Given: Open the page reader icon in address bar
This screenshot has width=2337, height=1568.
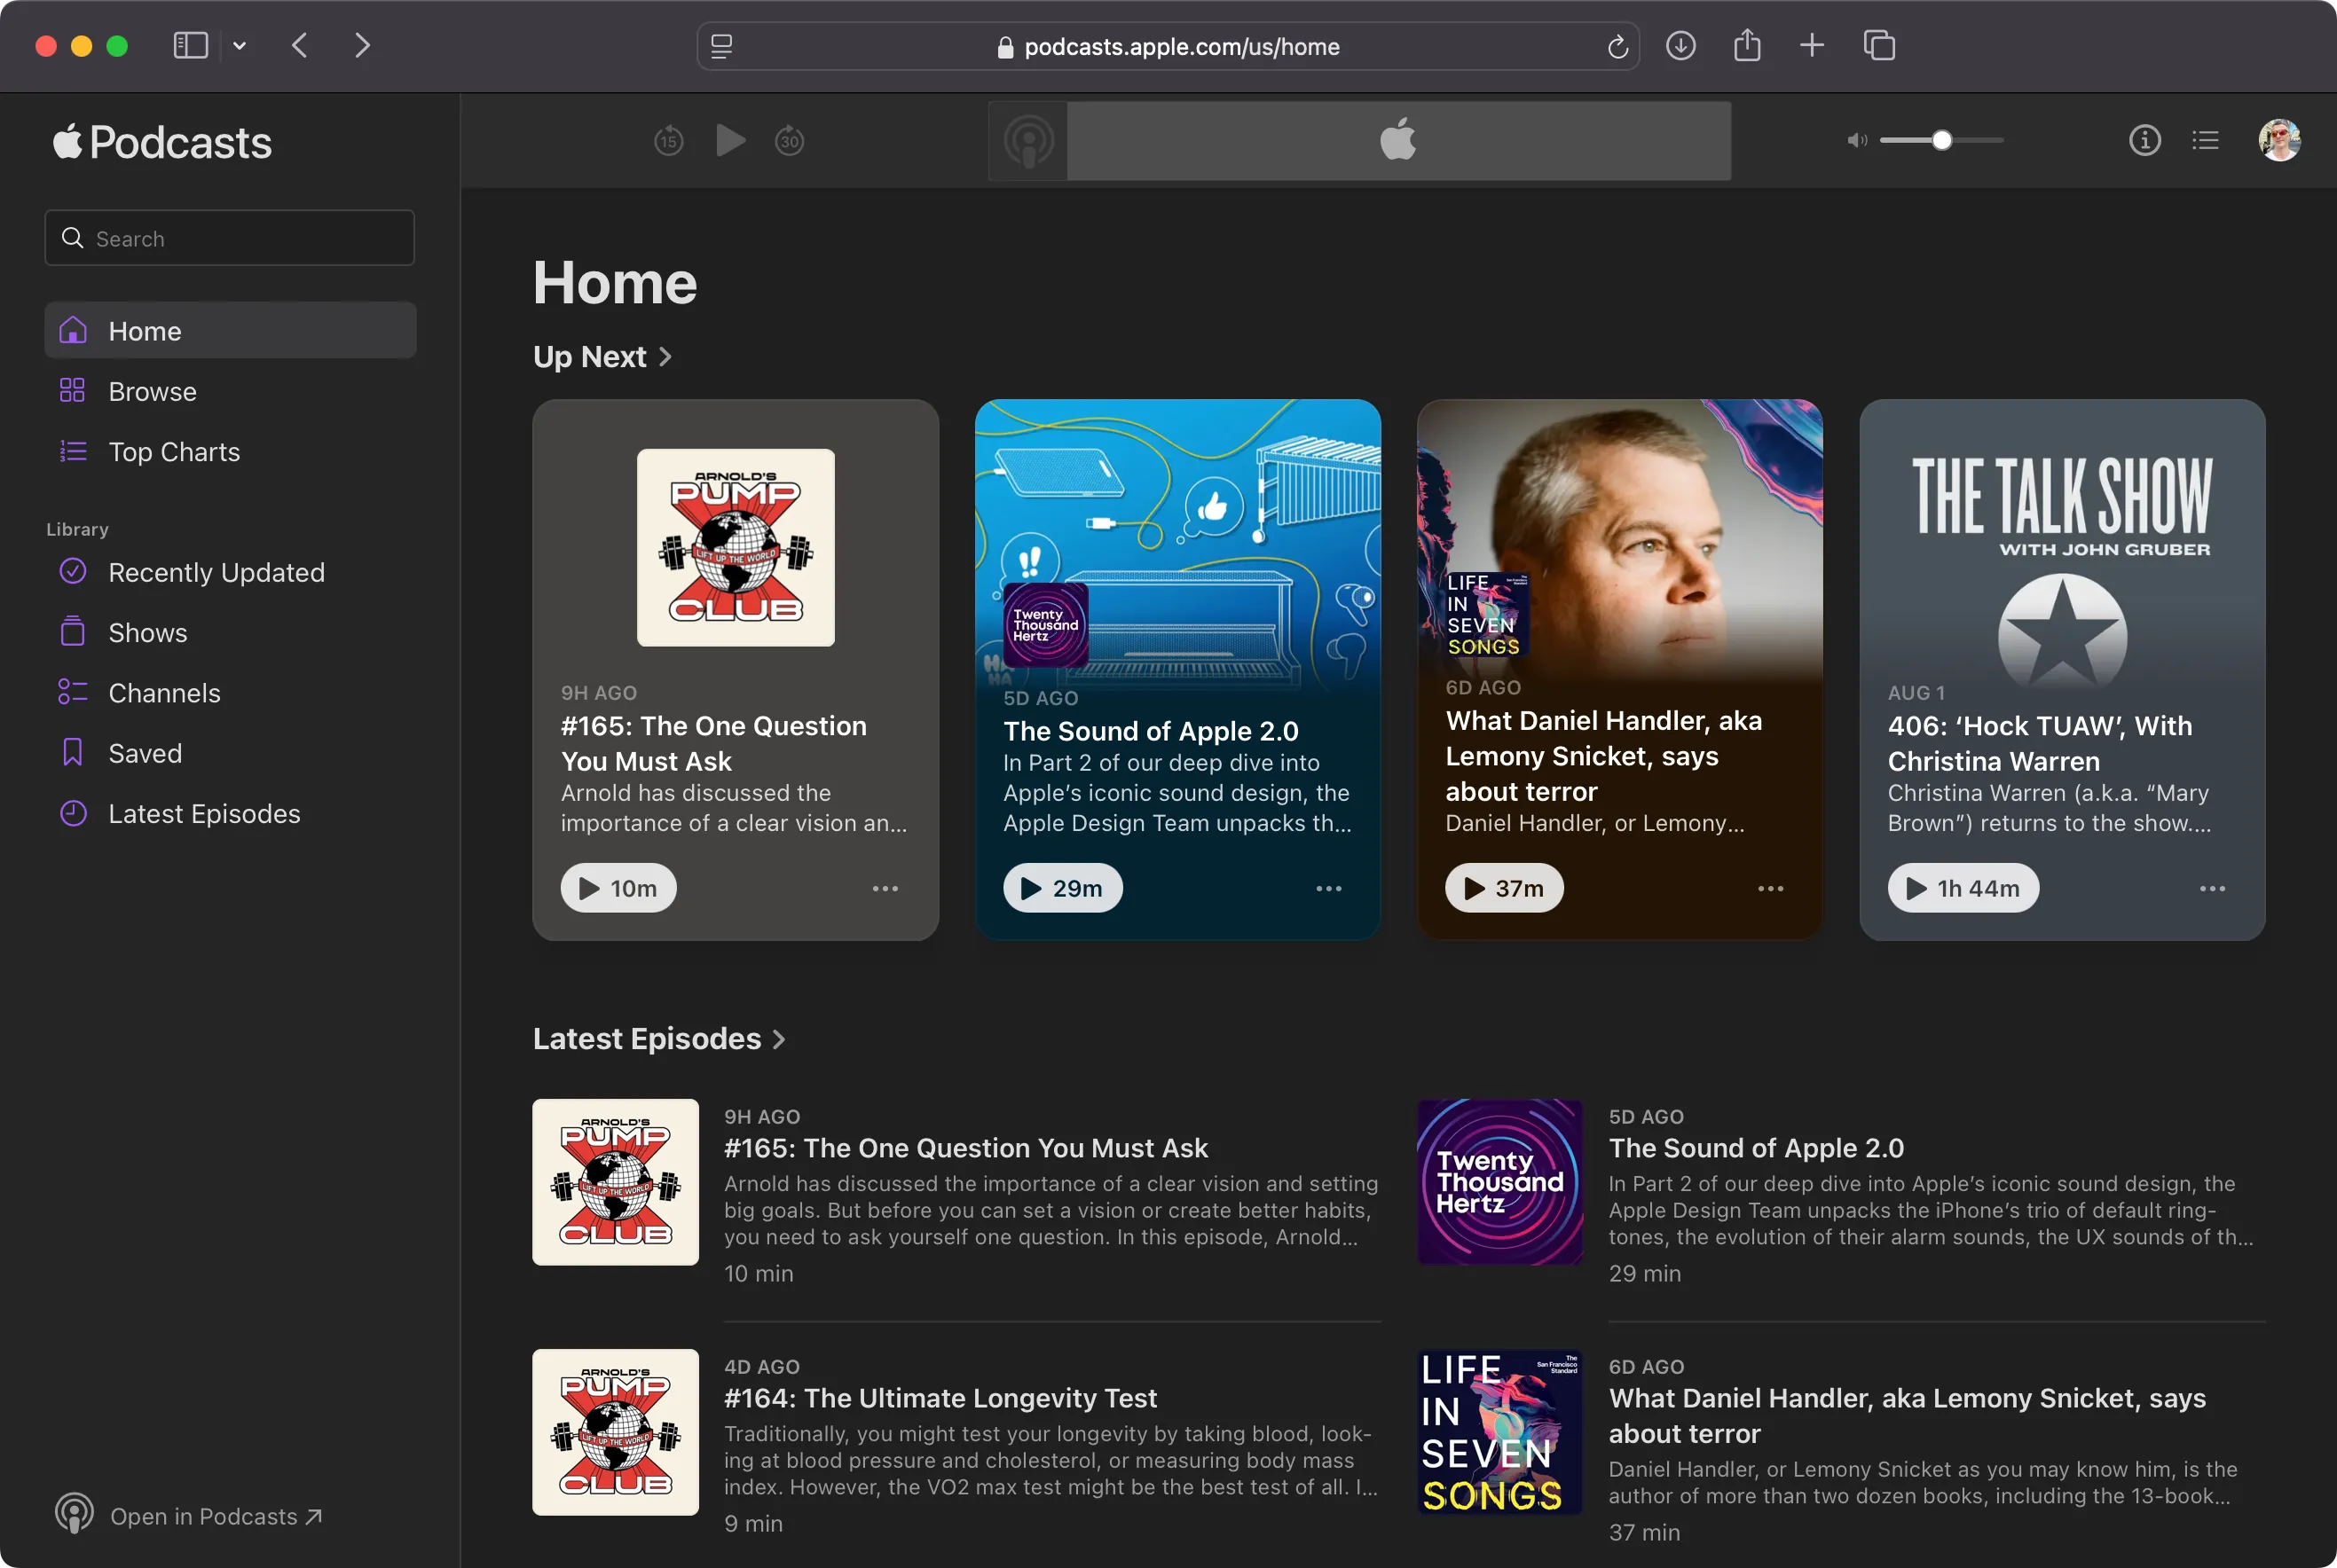Looking at the screenshot, I should [x=721, y=47].
